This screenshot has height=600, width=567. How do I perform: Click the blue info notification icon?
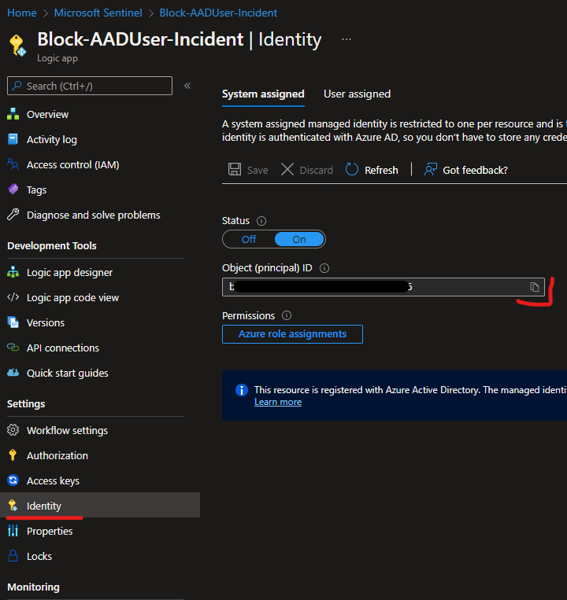(241, 390)
